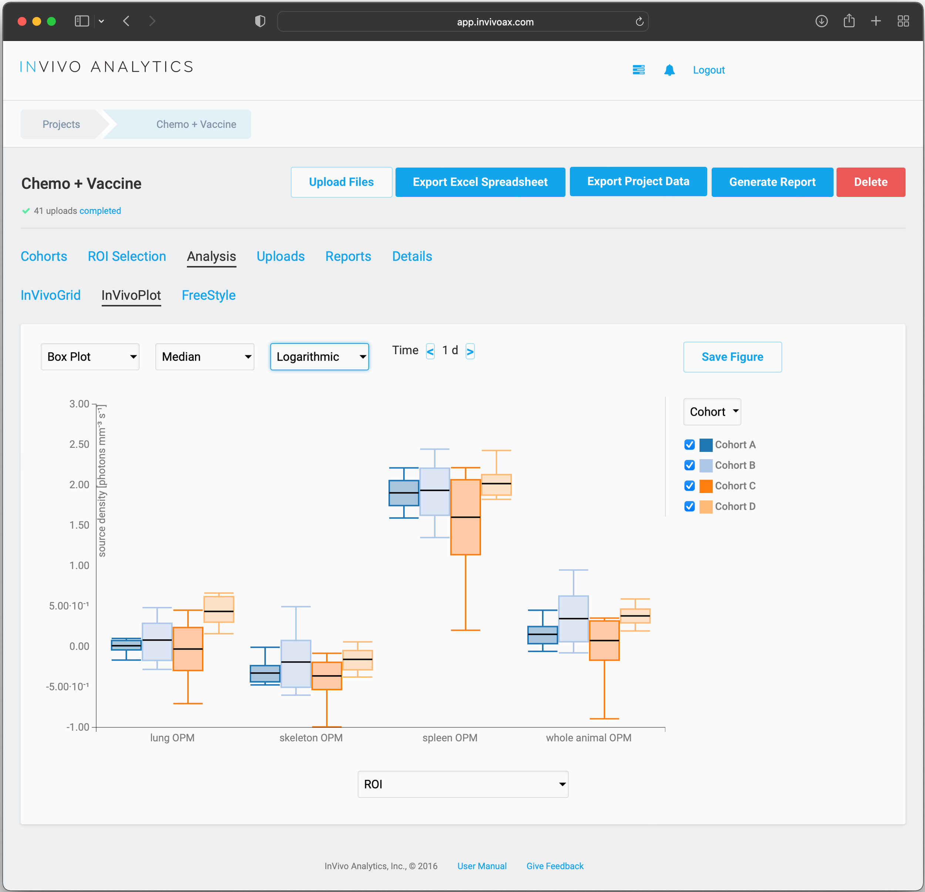This screenshot has width=925, height=892.
Task: Click the shield privacy icon in the toolbar
Action: [x=260, y=21]
